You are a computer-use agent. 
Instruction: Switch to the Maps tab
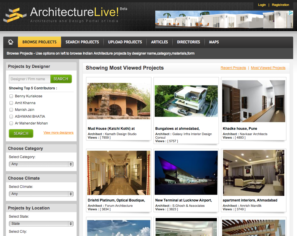tap(214, 42)
